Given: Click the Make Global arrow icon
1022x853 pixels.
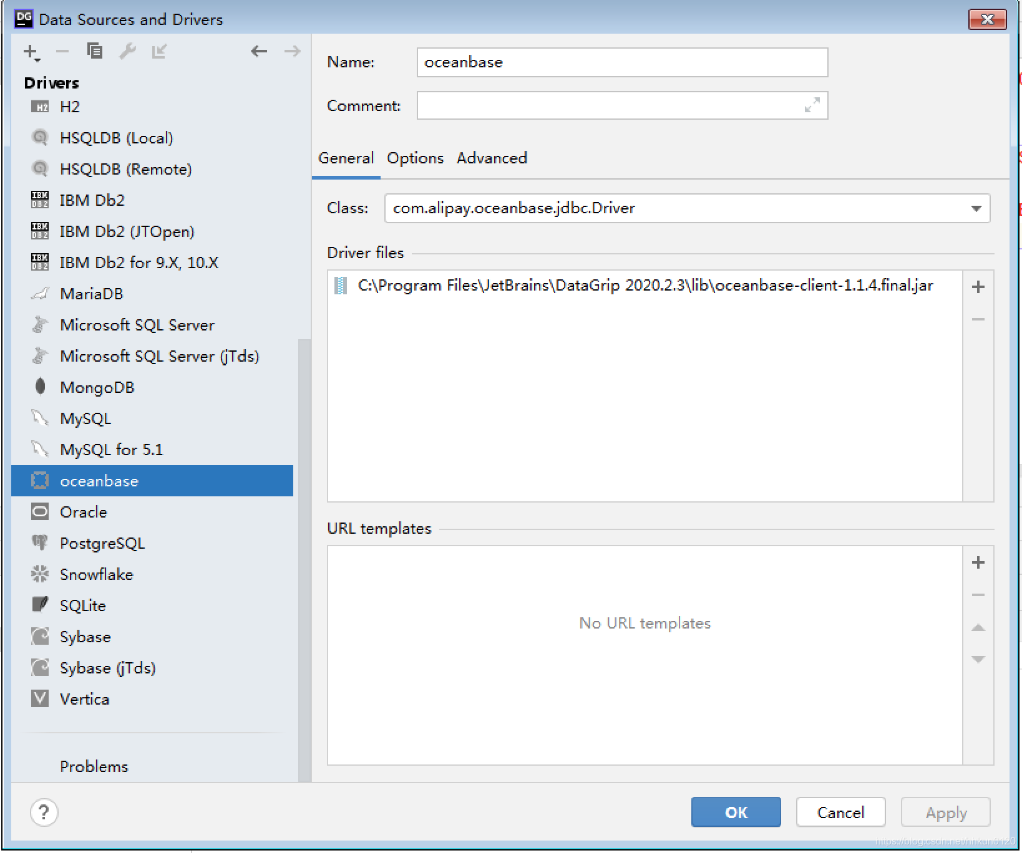Looking at the screenshot, I should tap(160, 51).
